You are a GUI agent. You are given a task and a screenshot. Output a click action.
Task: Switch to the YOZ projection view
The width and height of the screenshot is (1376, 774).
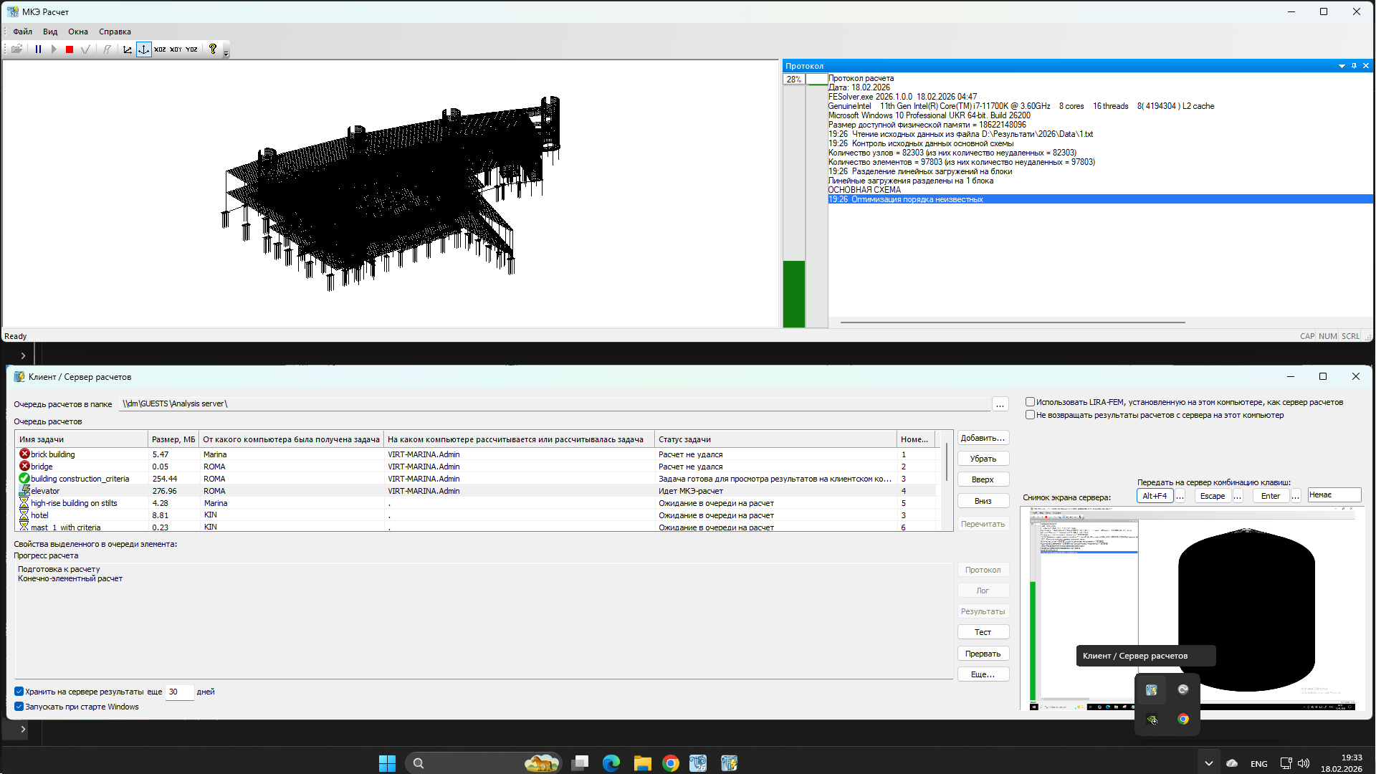191,49
